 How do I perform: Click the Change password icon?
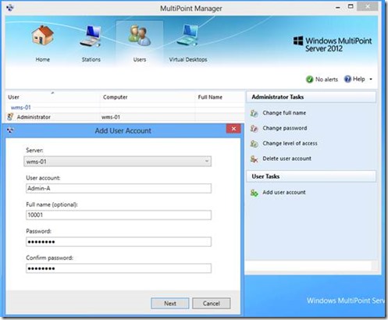pos(254,128)
